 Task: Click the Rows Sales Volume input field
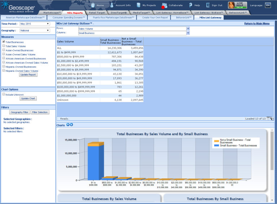(132, 28)
